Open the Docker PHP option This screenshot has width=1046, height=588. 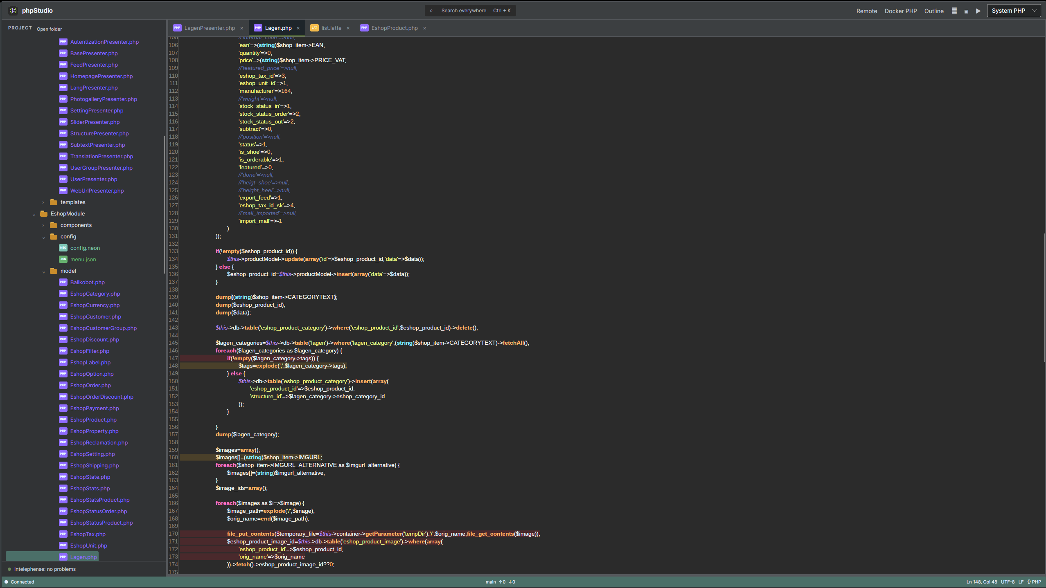click(x=900, y=11)
